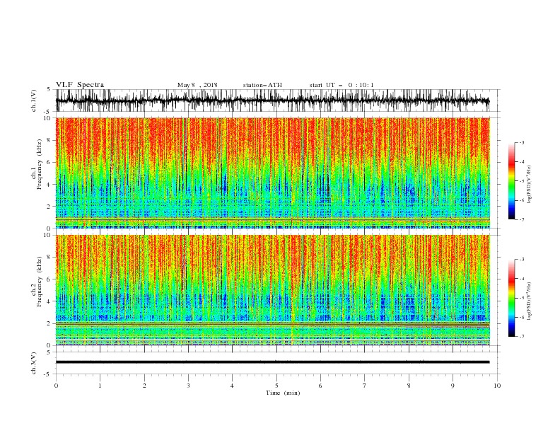
Task: Click tick '3' on the Time axis
Action: (188, 386)
